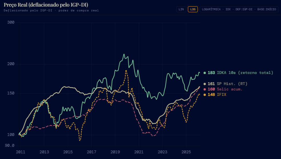281x159 pixels.
Task: Toggle IDKA 10a (retorno total) series label
Action: [245, 73]
